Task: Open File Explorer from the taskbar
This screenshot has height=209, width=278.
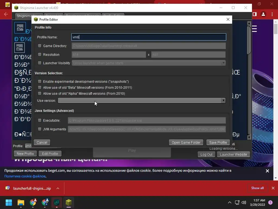Action: (21, 202)
